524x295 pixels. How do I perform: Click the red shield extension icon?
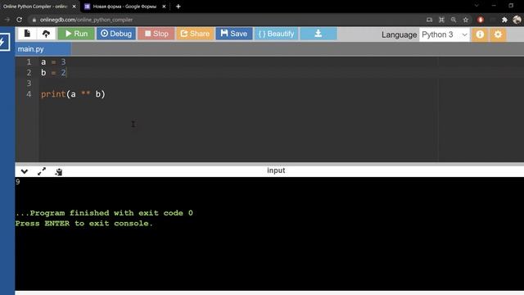pyautogui.click(x=481, y=20)
